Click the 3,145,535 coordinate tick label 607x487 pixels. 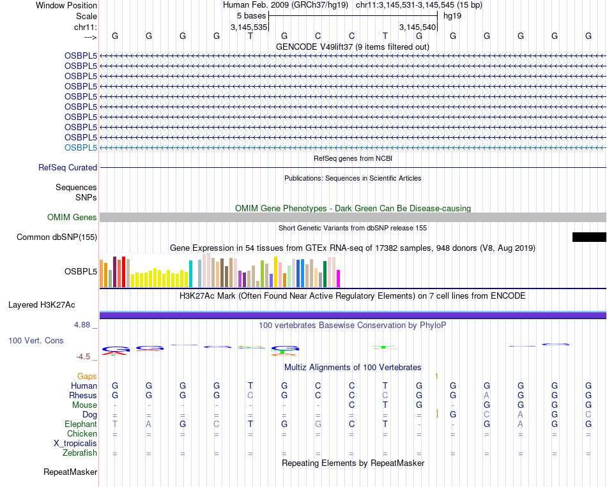(x=249, y=27)
